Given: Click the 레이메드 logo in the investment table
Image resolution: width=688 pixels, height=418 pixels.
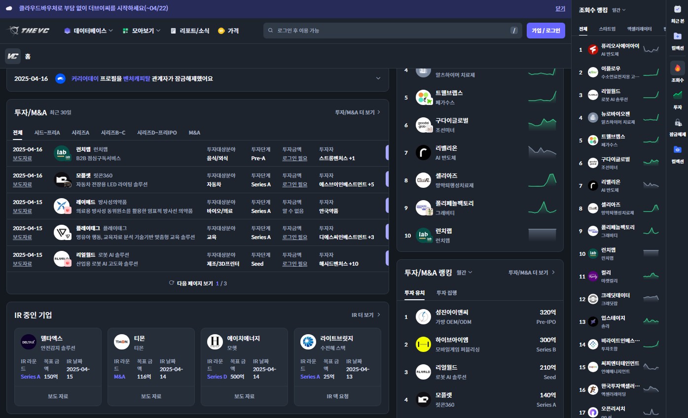Looking at the screenshot, I should pyautogui.click(x=62, y=206).
